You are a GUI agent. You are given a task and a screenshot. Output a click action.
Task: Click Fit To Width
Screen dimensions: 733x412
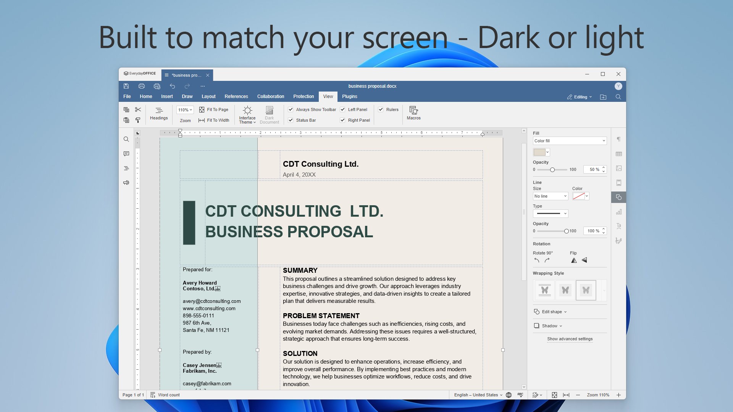214,120
